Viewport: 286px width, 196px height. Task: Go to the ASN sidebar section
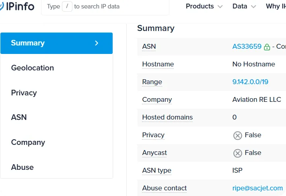point(19,117)
